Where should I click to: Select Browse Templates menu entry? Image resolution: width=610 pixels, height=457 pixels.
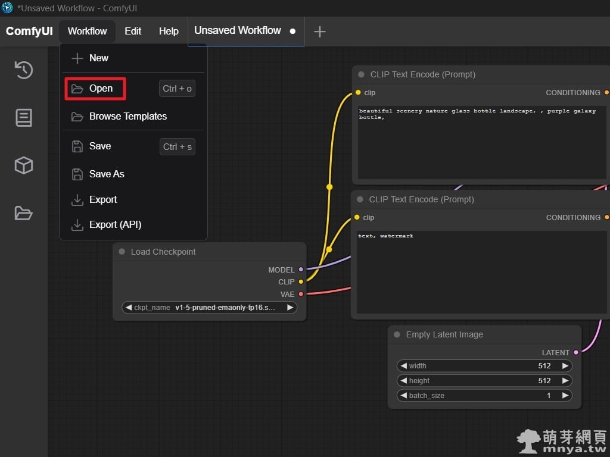127,117
